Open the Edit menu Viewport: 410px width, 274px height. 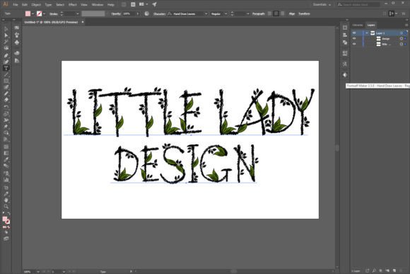tap(25, 4)
